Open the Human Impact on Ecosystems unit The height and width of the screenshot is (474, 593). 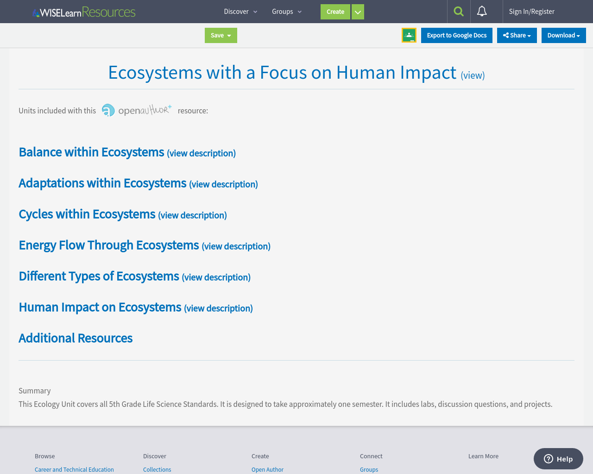pyautogui.click(x=100, y=306)
